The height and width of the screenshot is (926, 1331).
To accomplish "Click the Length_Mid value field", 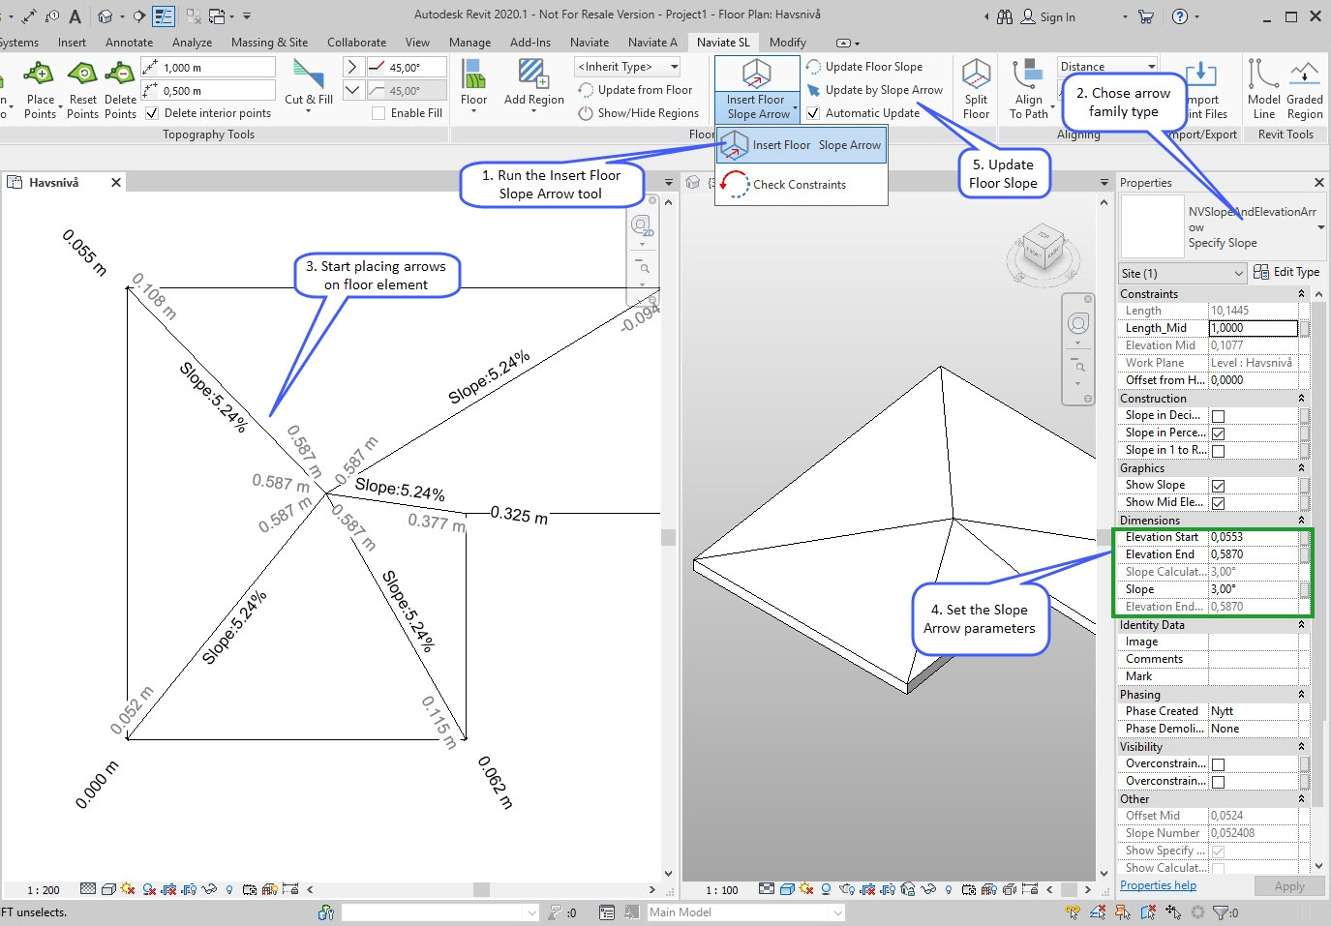I will click(x=1253, y=328).
